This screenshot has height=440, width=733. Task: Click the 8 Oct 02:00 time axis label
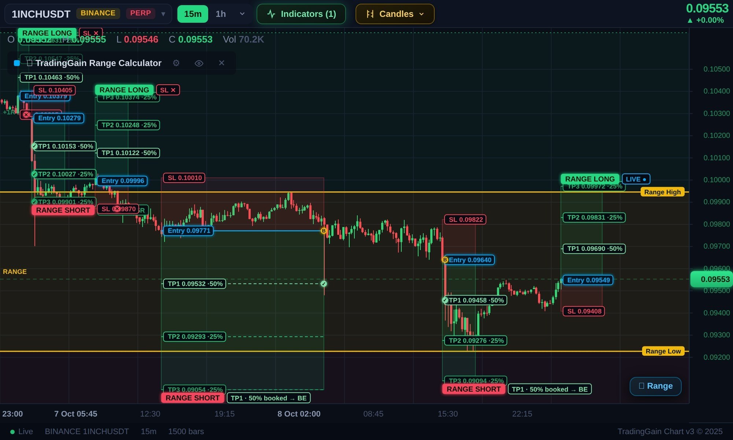click(299, 414)
